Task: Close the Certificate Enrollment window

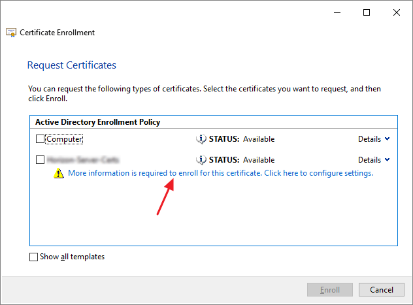Action: (x=397, y=12)
